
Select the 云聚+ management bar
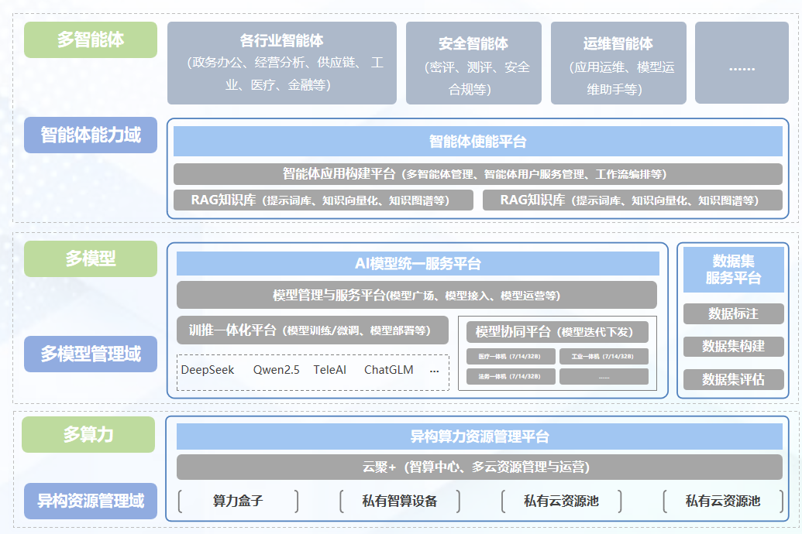coord(477,467)
